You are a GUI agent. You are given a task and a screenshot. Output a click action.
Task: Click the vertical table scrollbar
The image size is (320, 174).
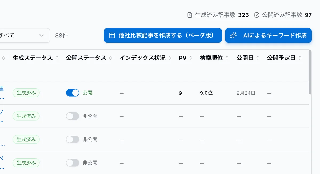(x=310, y=72)
